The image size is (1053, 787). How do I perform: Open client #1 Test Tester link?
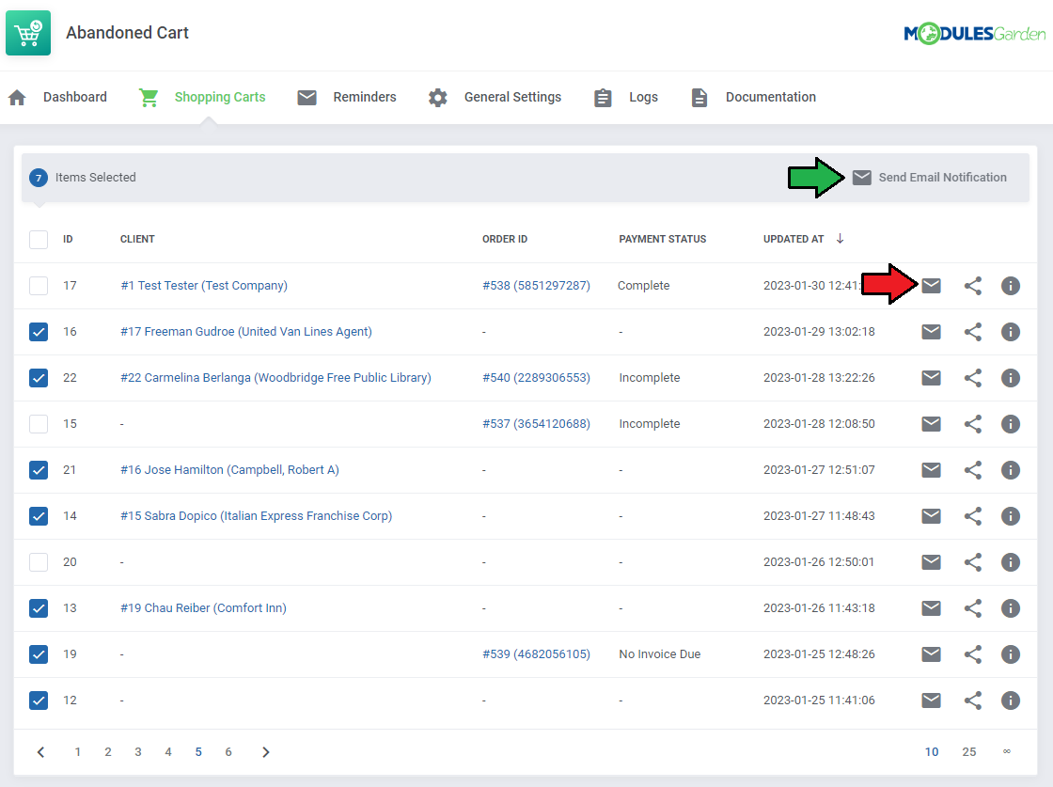pos(204,286)
